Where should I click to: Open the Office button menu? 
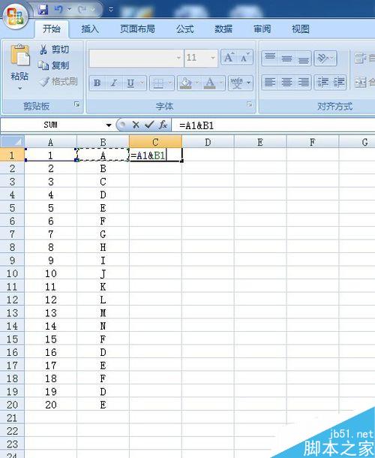tap(16, 16)
